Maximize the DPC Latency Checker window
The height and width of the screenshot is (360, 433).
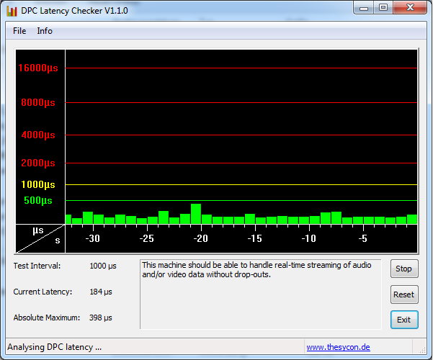[383, 8]
